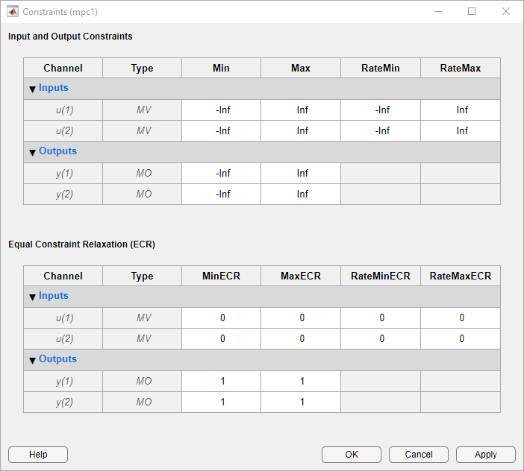Collapse the Inputs group in ECR table
Screen dimensions: 524x471
point(32,297)
